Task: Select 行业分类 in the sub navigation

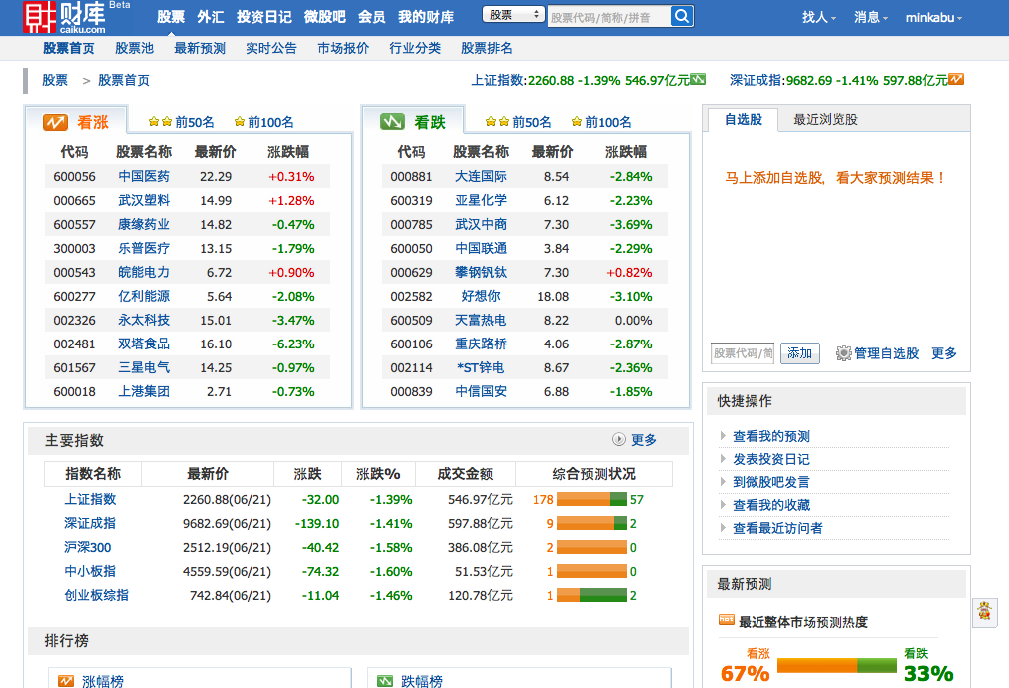Action: pos(415,48)
